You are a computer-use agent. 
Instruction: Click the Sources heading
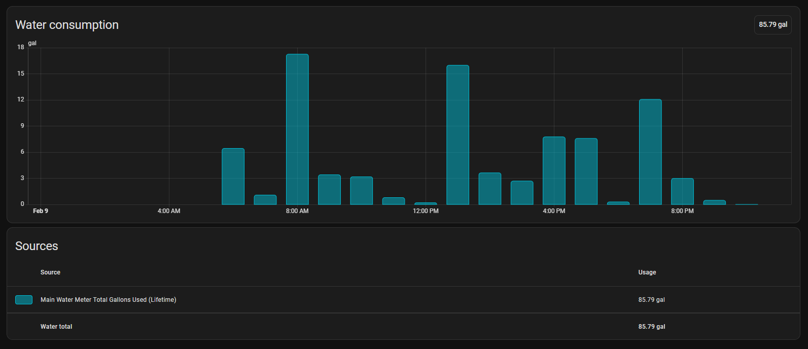point(37,246)
